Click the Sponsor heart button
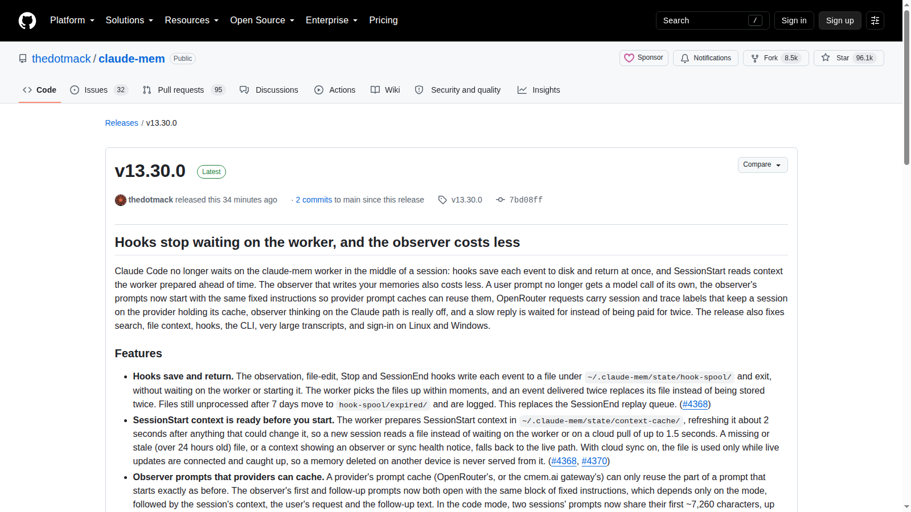The height and width of the screenshot is (512, 911). (644, 58)
